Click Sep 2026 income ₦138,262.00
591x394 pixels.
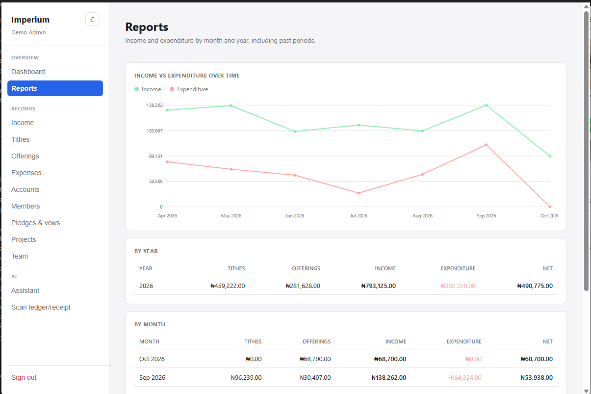(x=389, y=377)
